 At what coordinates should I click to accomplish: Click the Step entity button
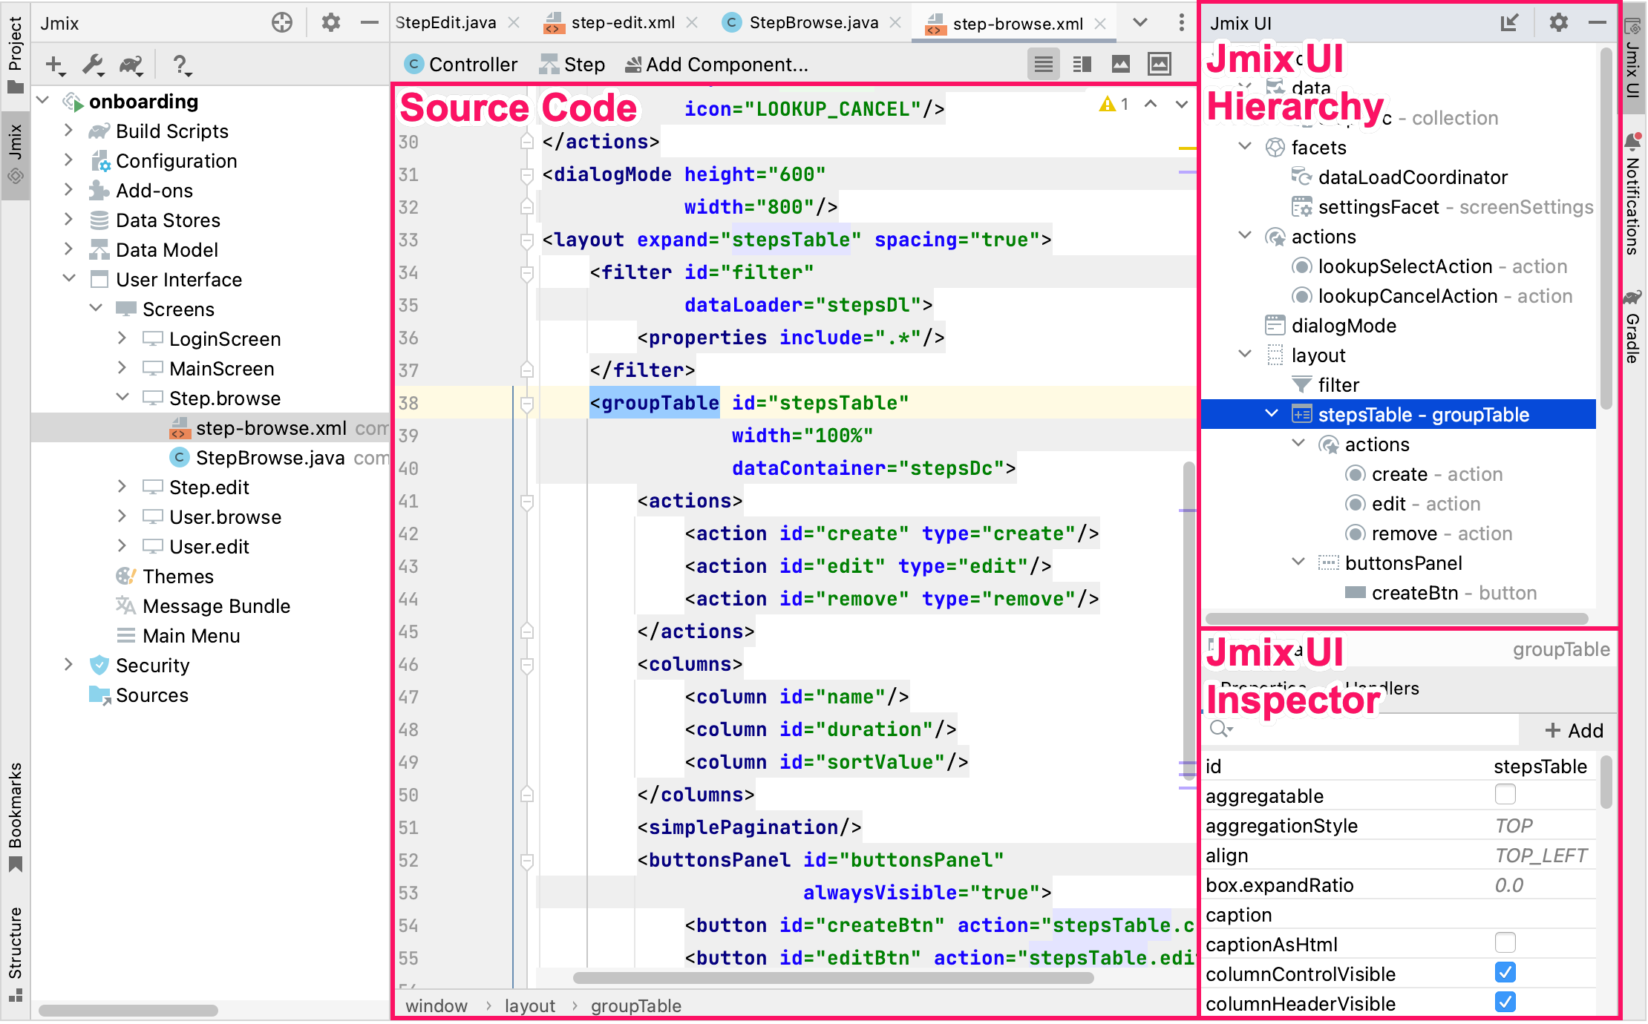(572, 65)
